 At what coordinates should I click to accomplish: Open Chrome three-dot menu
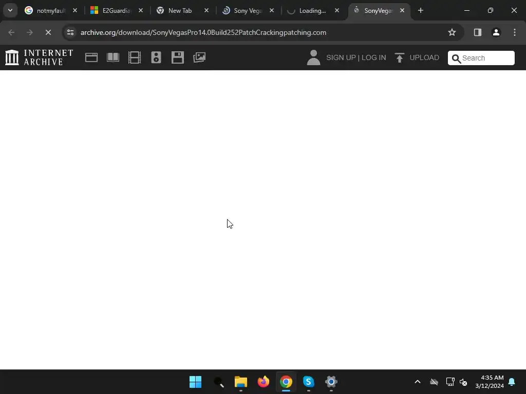515,32
